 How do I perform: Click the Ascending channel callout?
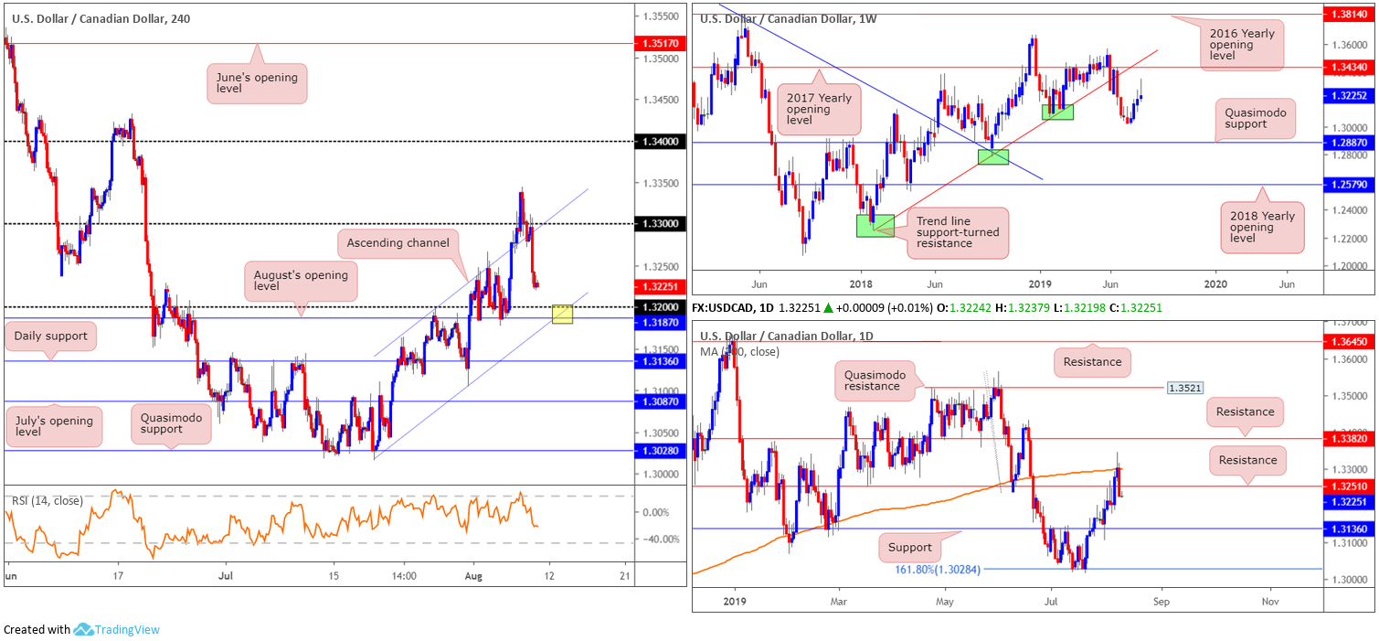398,243
